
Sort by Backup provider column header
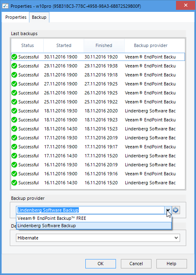(x=151, y=45)
